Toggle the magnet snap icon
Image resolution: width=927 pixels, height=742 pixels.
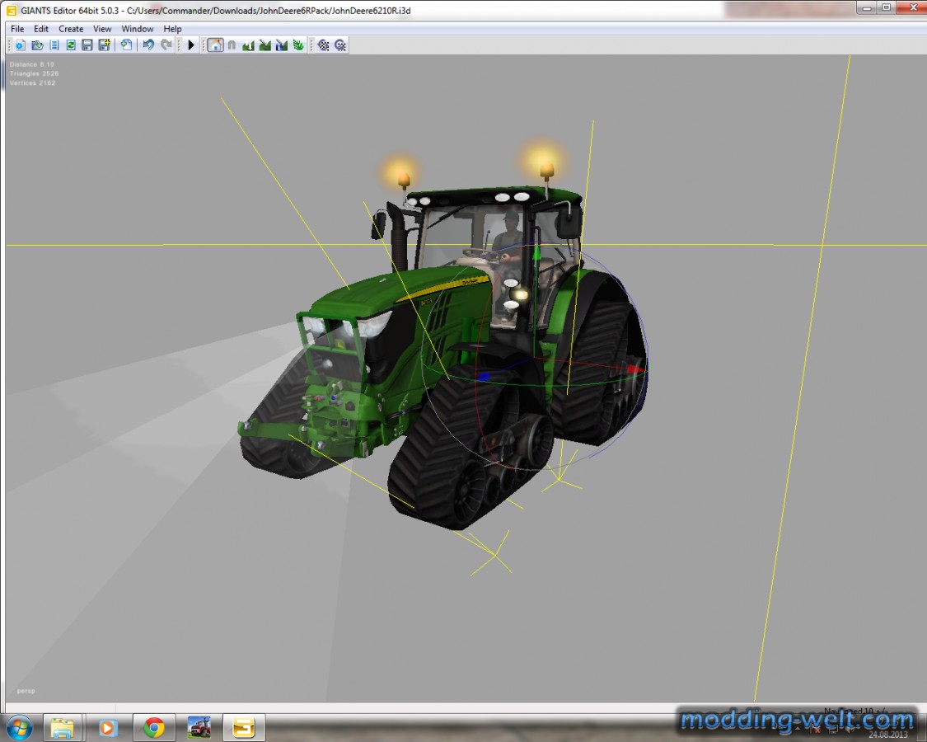(x=232, y=45)
